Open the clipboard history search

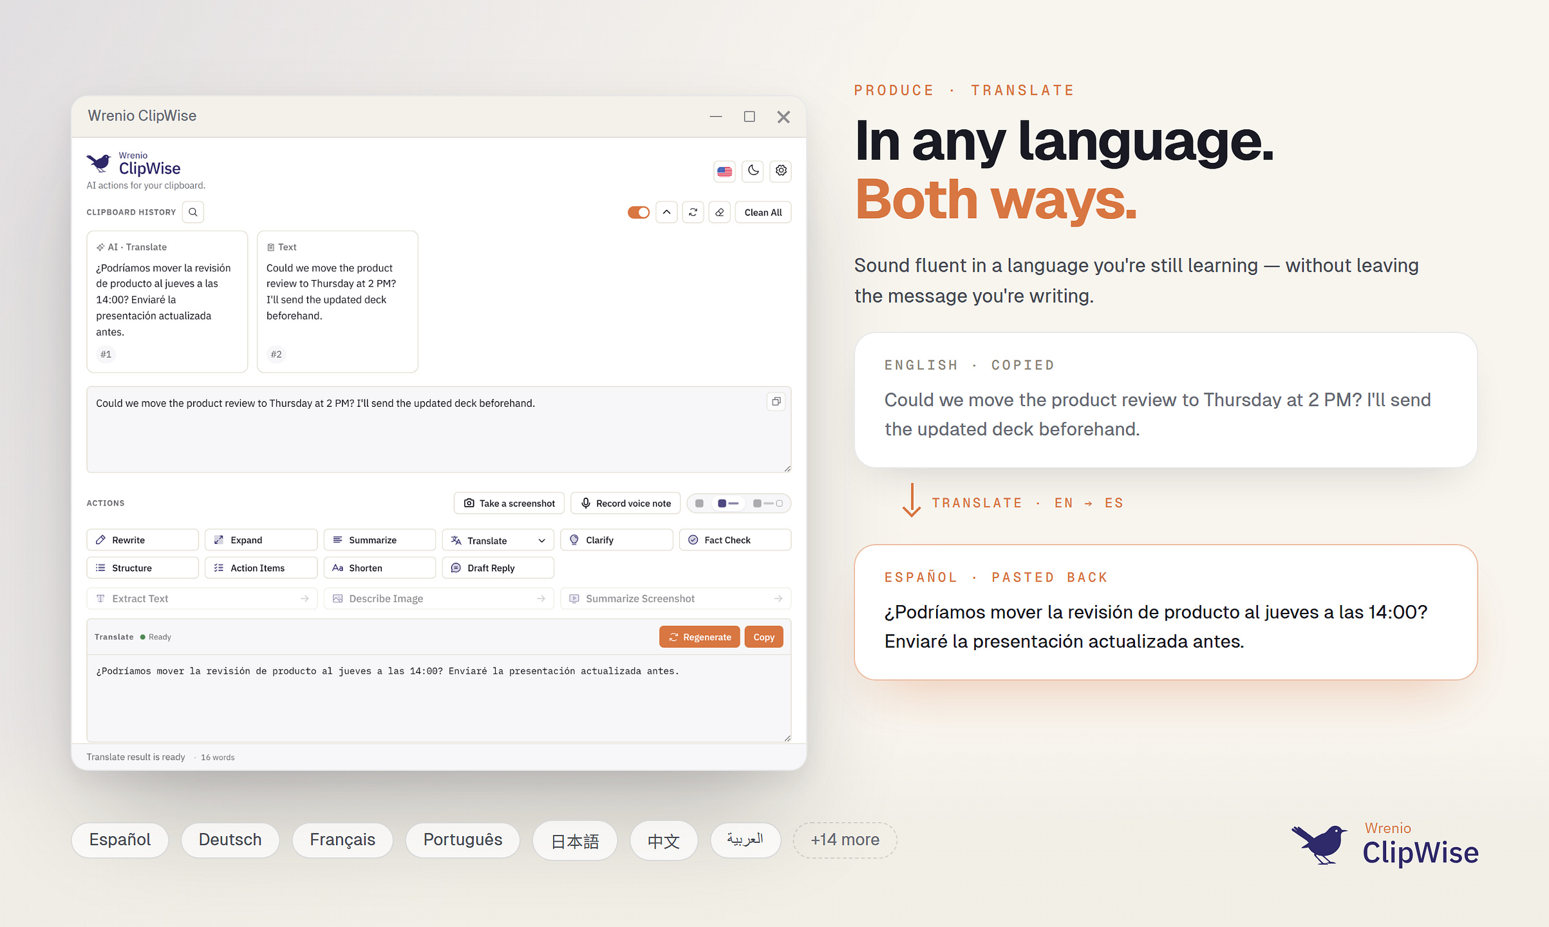coord(192,212)
